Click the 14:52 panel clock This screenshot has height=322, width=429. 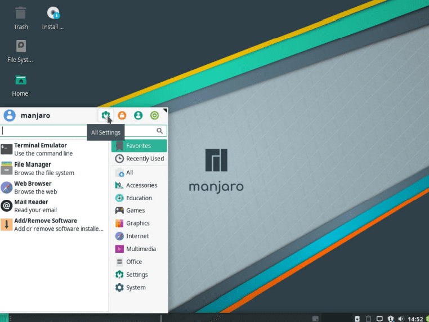415,319
